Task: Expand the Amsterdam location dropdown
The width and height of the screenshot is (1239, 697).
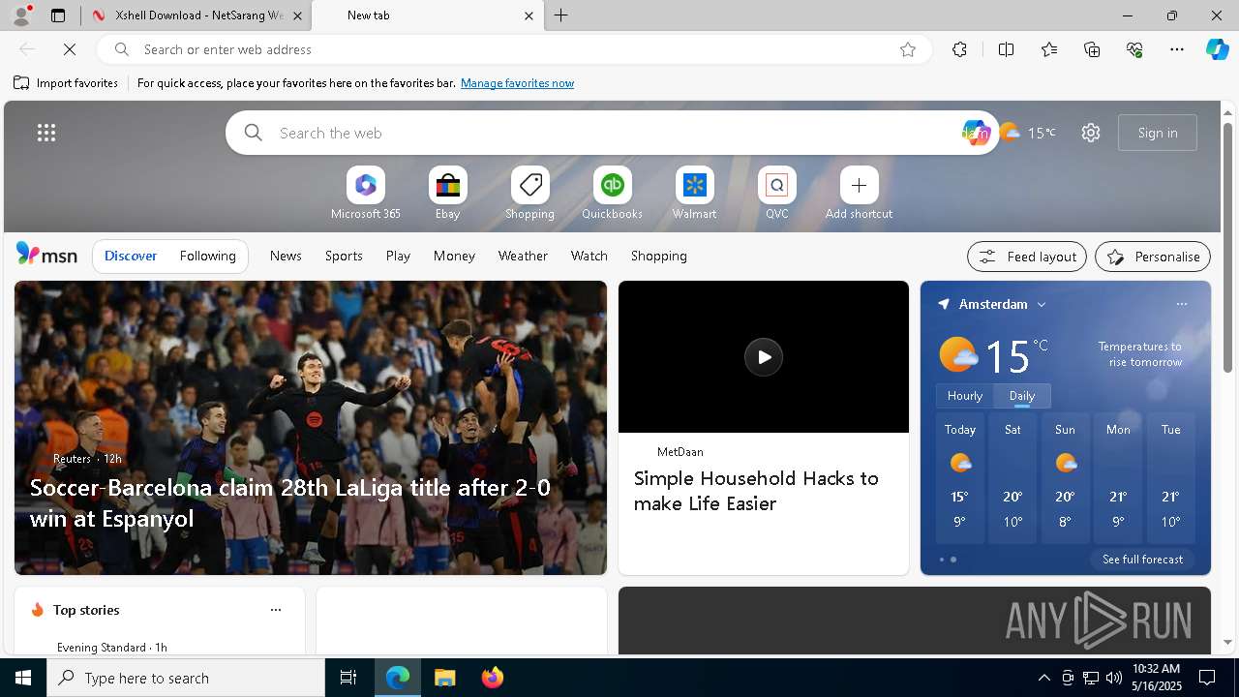Action: [x=1042, y=304]
